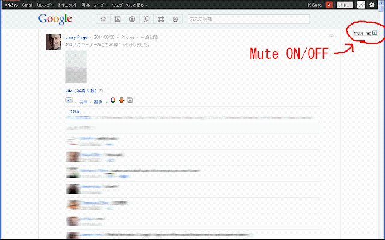Image resolution: width=385 pixels, height=240 pixels.
Task: Open カレンダー from the top bar
Action: pos(45,5)
